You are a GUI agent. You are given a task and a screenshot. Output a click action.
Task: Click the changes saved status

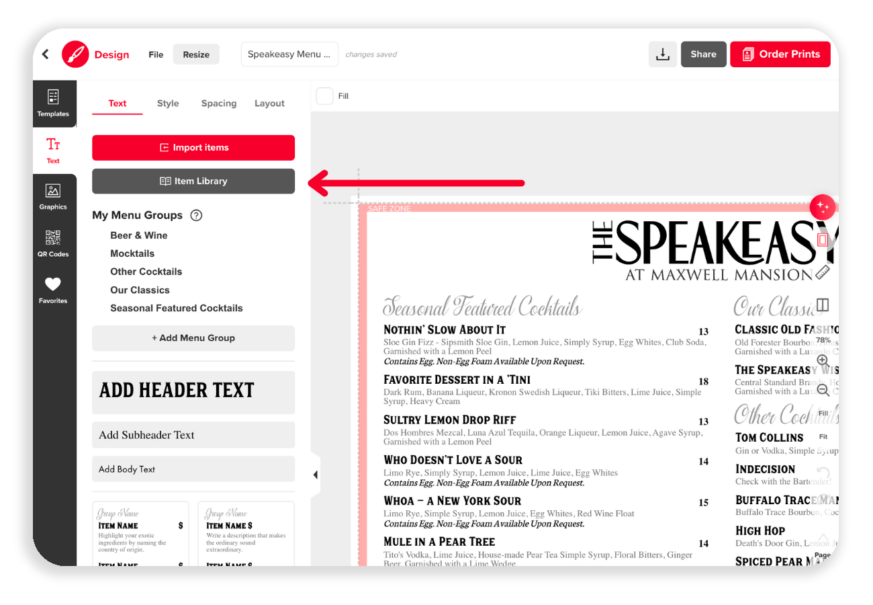(x=371, y=55)
